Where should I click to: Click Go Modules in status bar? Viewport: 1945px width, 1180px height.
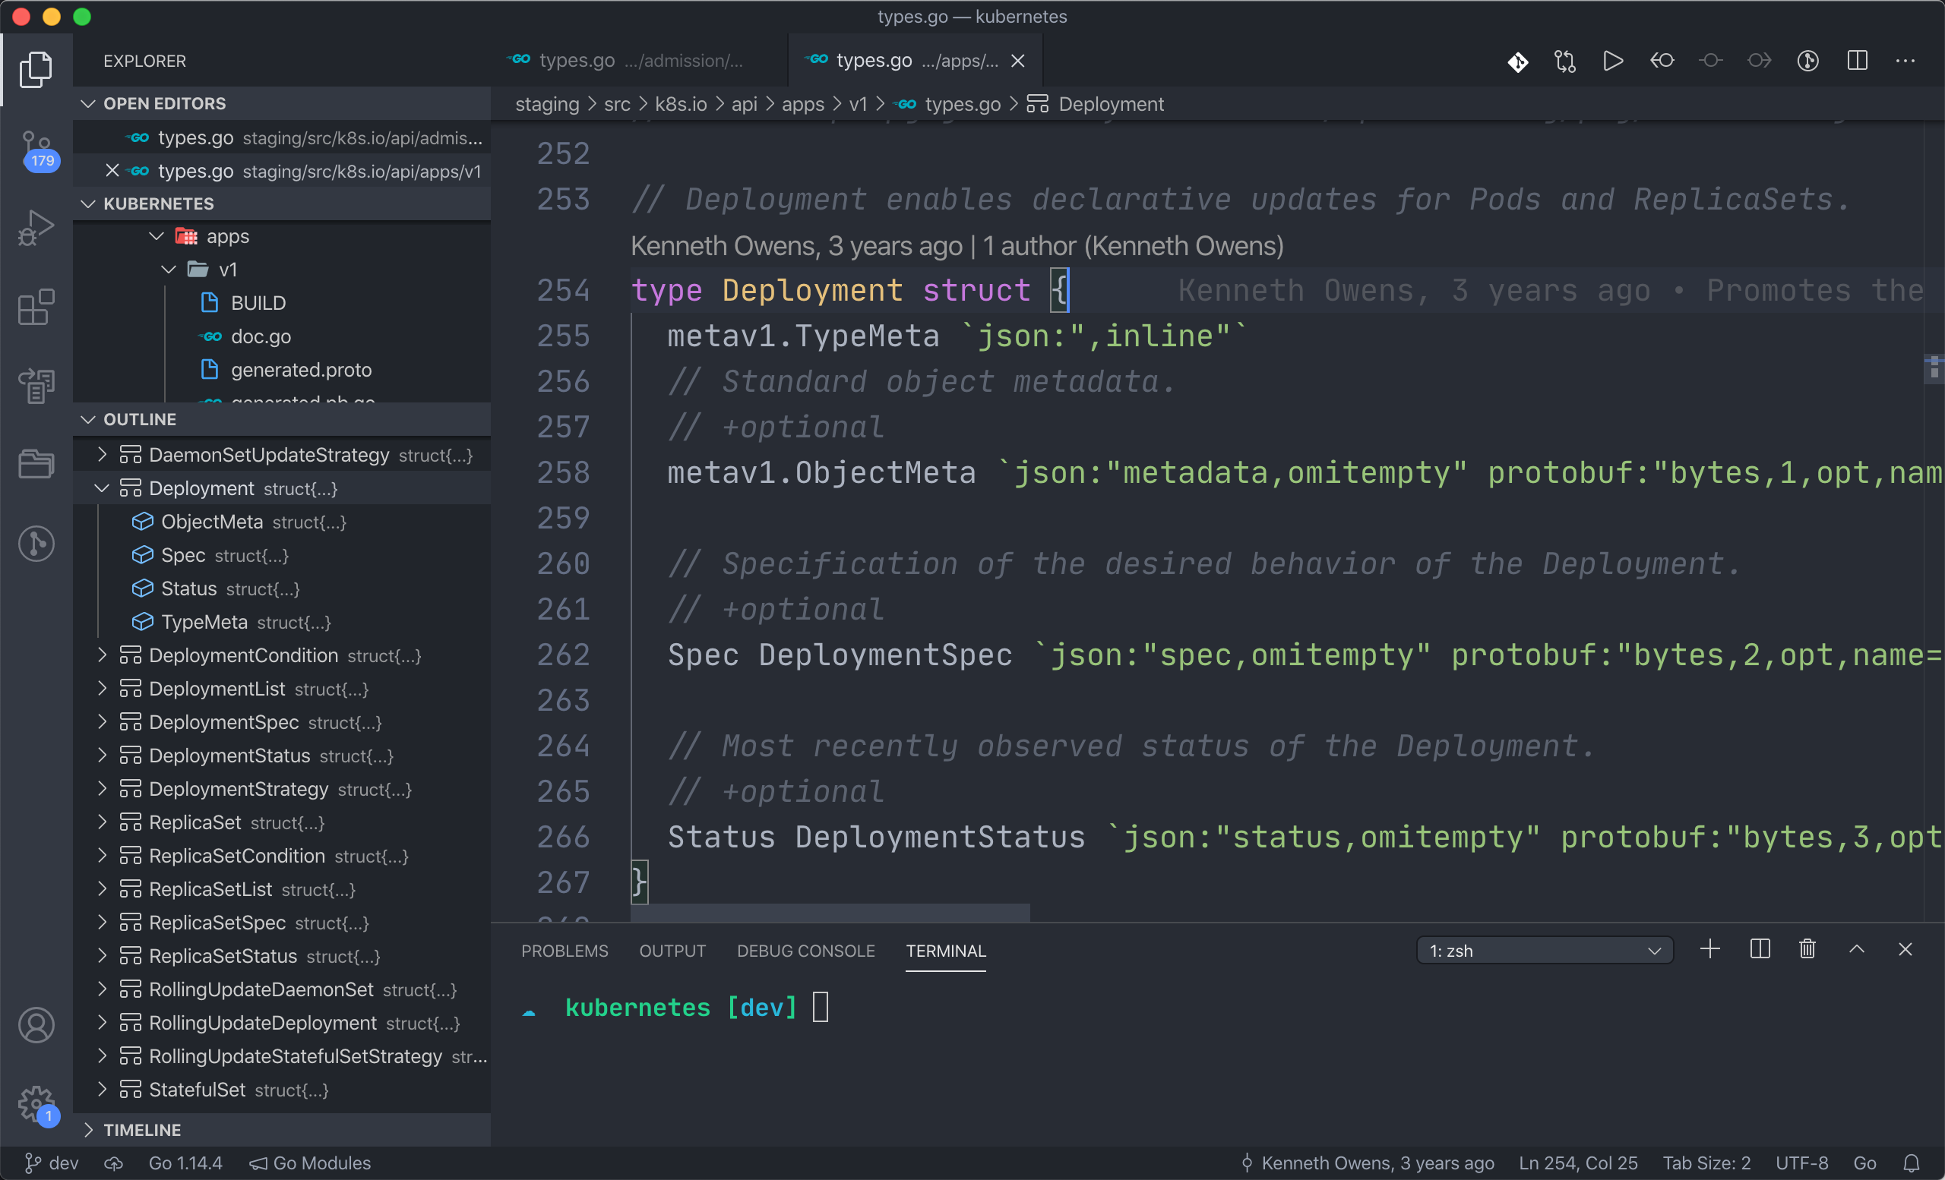[310, 1163]
